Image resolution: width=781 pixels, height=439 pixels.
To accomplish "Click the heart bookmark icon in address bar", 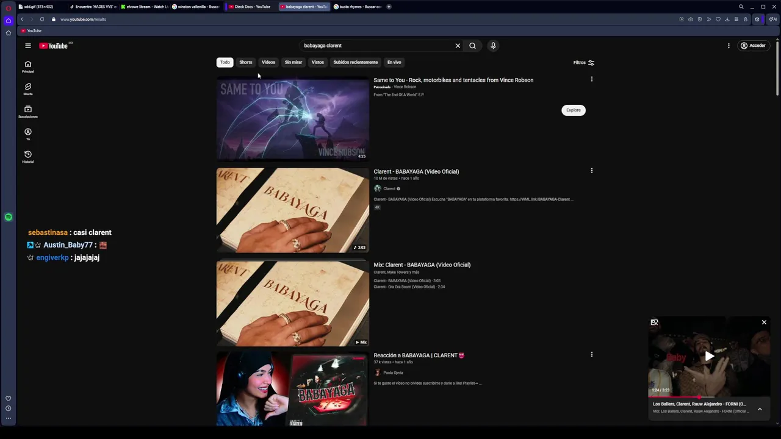I will 718,19.
